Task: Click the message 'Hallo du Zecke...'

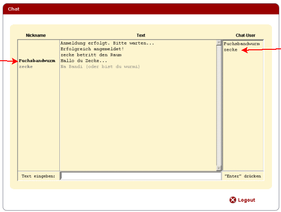Action: [x=84, y=61]
